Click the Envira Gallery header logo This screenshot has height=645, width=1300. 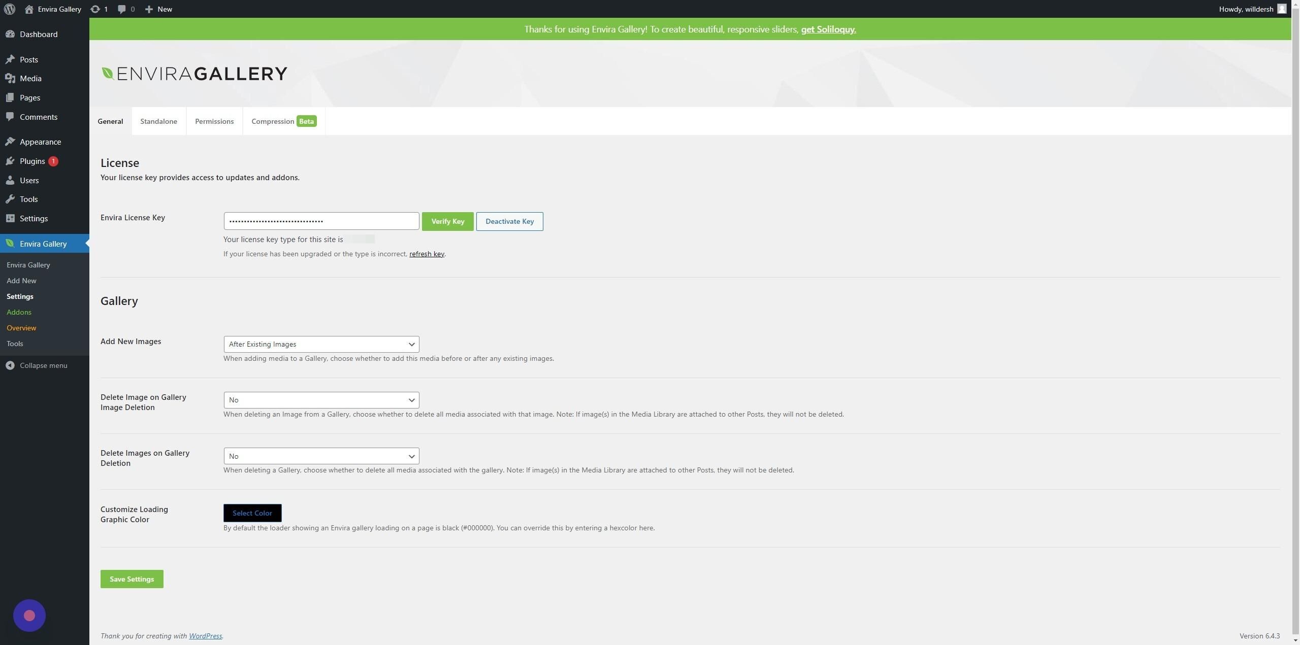point(194,74)
